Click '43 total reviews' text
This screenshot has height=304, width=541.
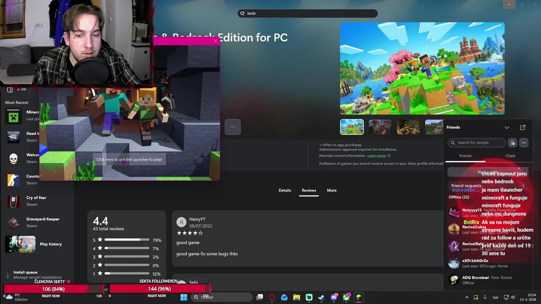109,229
